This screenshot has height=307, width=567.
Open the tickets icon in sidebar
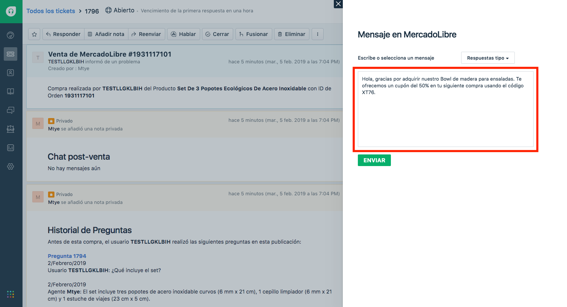pyautogui.click(x=11, y=54)
